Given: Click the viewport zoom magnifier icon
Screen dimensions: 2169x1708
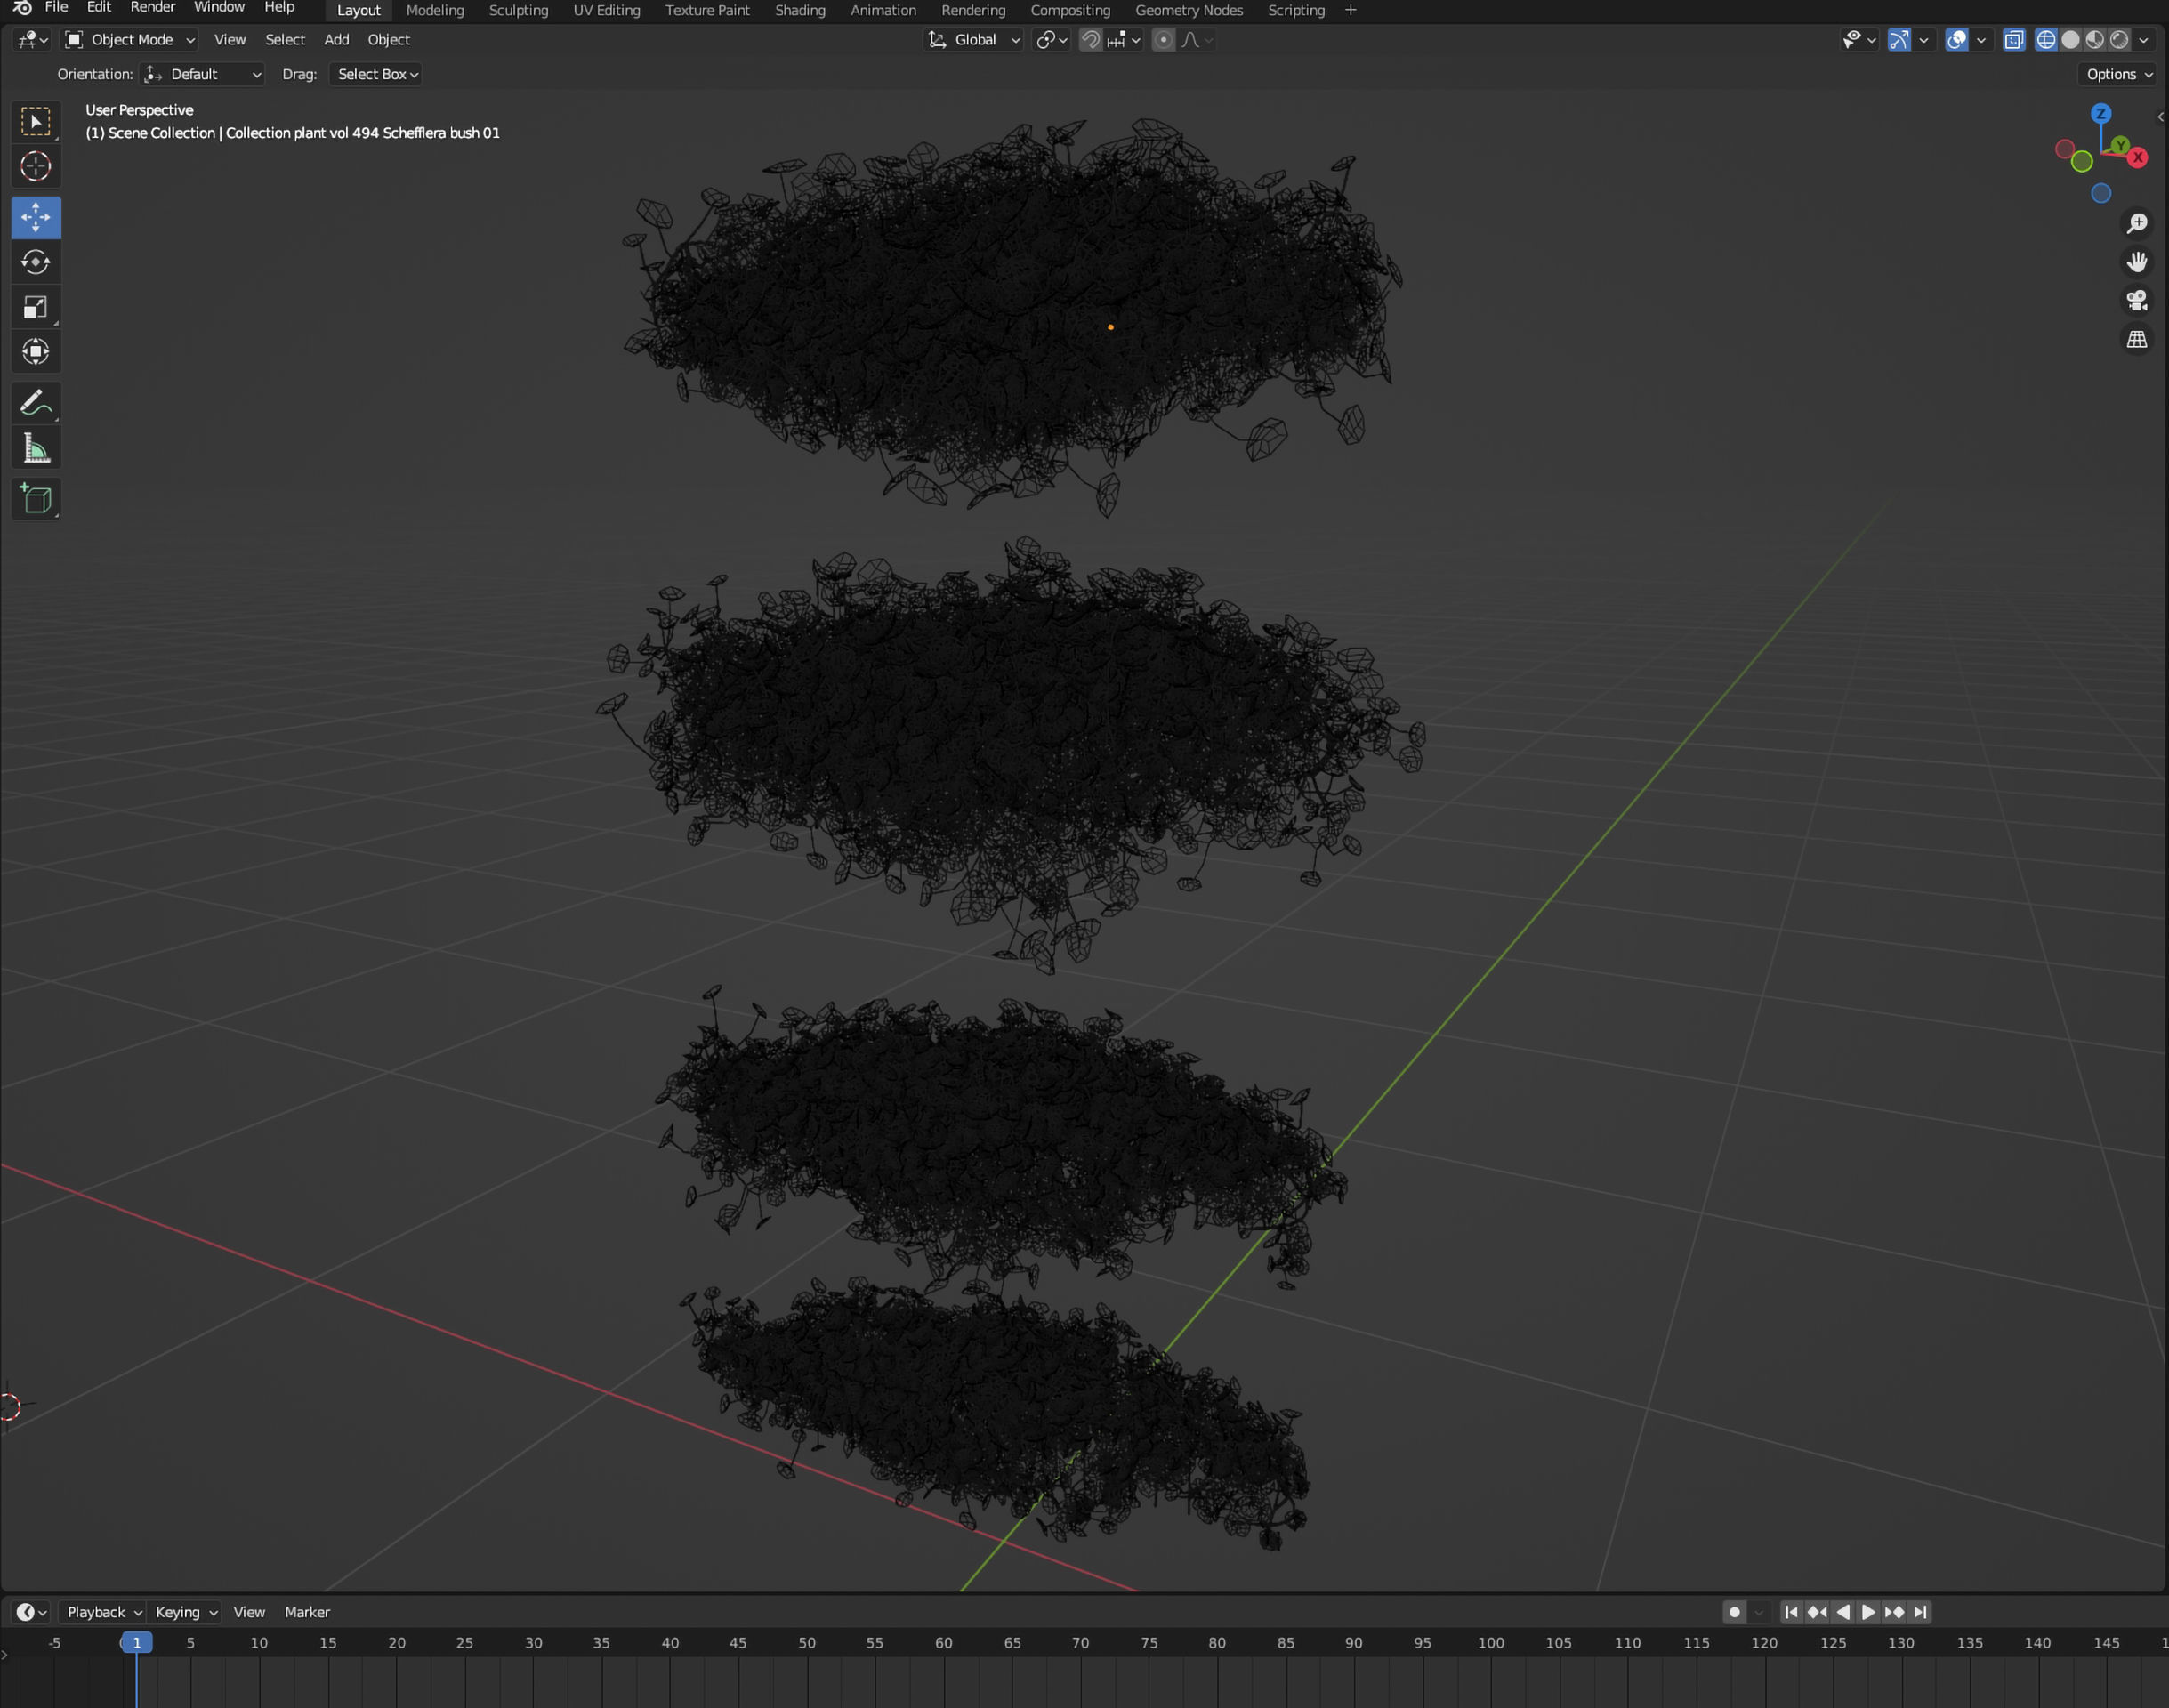Looking at the screenshot, I should [x=2137, y=223].
